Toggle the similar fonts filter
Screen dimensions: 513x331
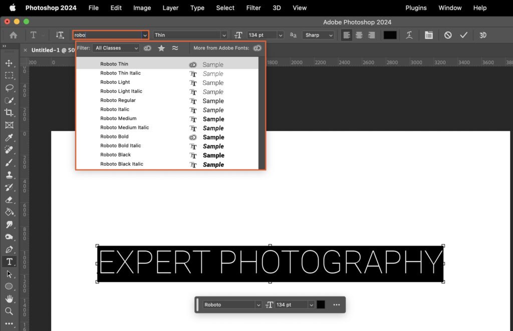pos(175,48)
